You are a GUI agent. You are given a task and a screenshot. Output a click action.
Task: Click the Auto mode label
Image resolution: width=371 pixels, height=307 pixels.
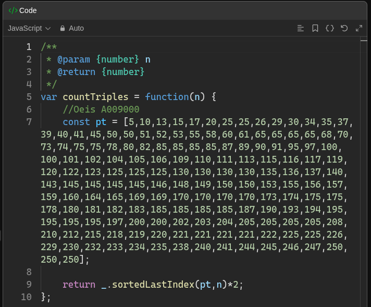(x=76, y=28)
